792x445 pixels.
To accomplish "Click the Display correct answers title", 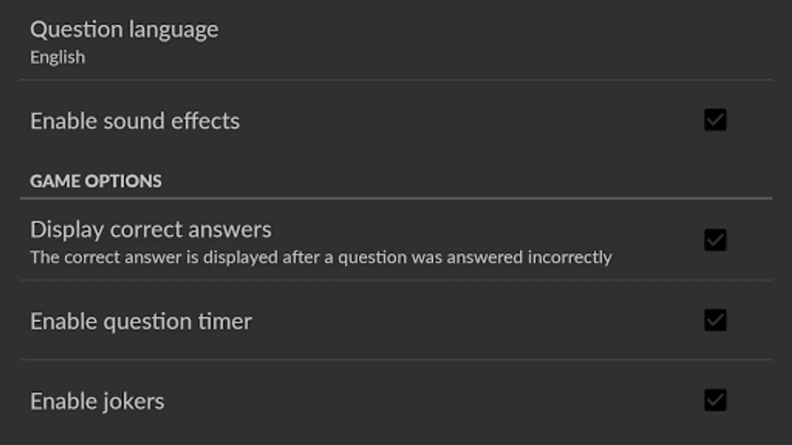I will pos(150,229).
